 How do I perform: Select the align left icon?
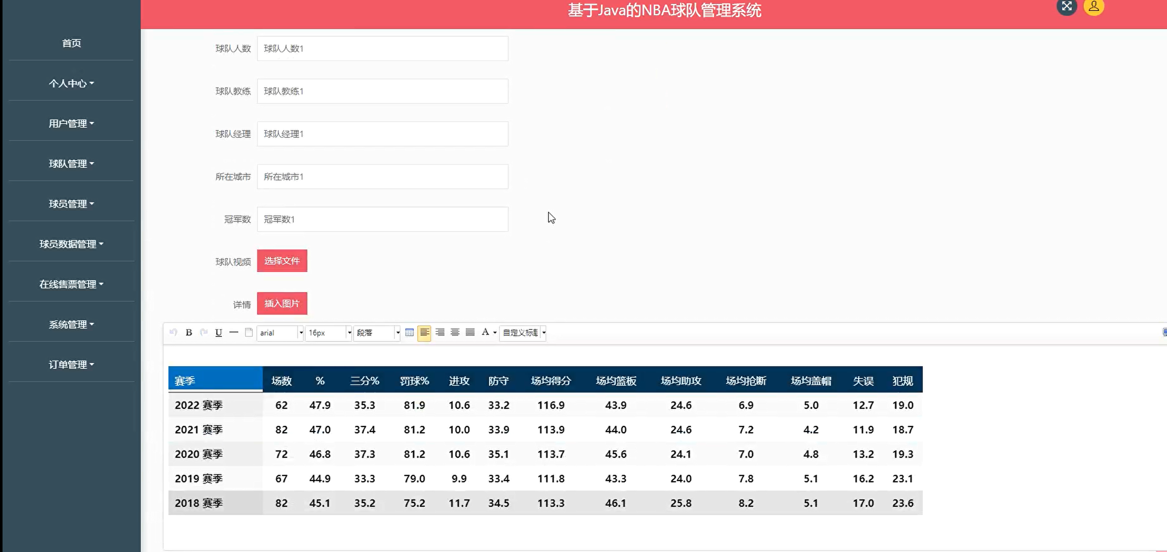tap(424, 333)
